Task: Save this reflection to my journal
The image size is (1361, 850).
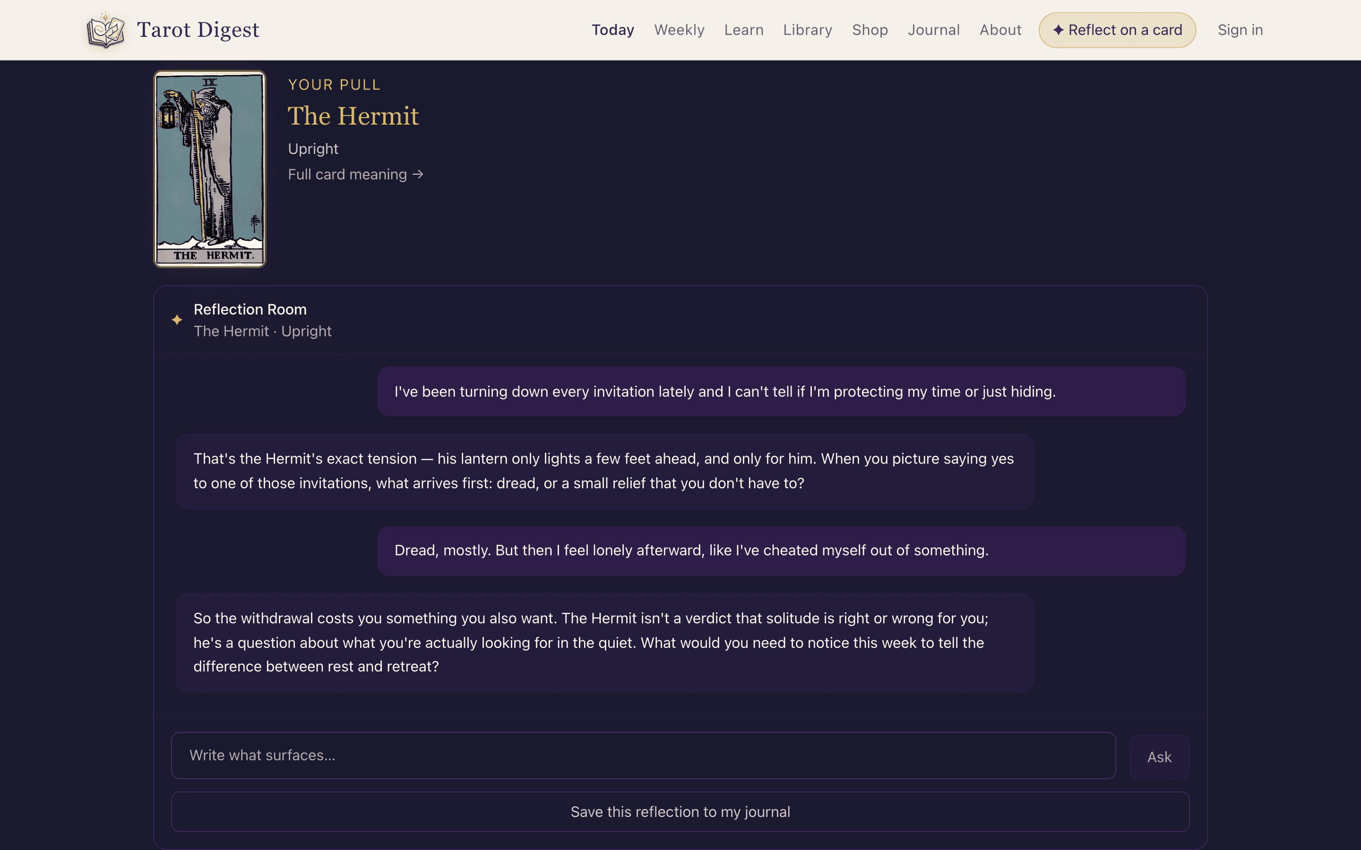Action: point(680,811)
